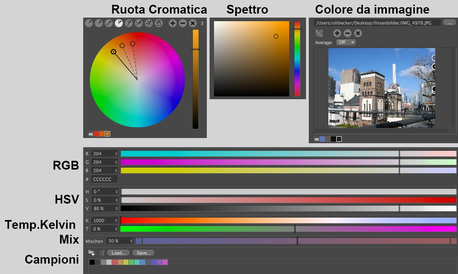The image size is (458, 274).
Task: Select the monochromatic harmony mode icon
Action: click(89, 23)
